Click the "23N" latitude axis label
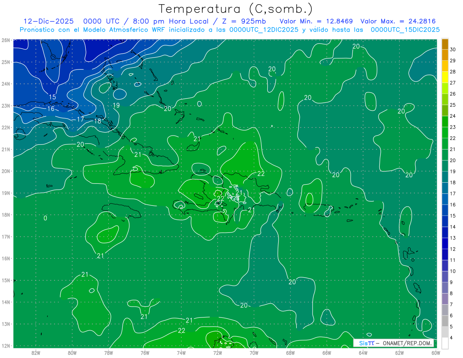463x358 pixels. (x=5, y=105)
